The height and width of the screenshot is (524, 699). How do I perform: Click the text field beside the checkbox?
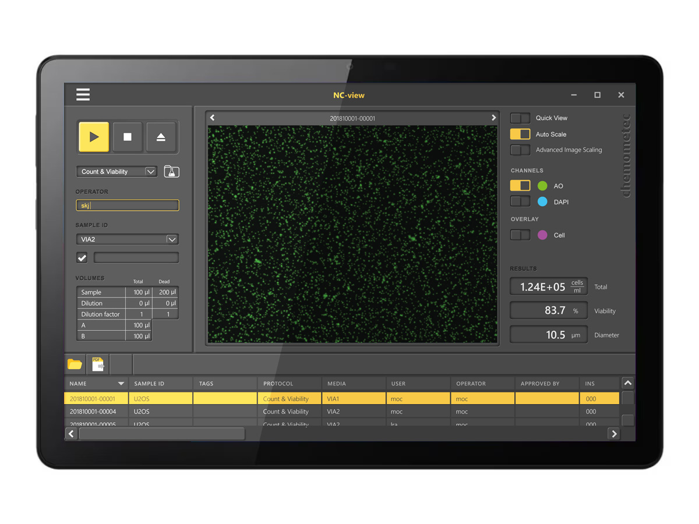(x=136, y=257)
